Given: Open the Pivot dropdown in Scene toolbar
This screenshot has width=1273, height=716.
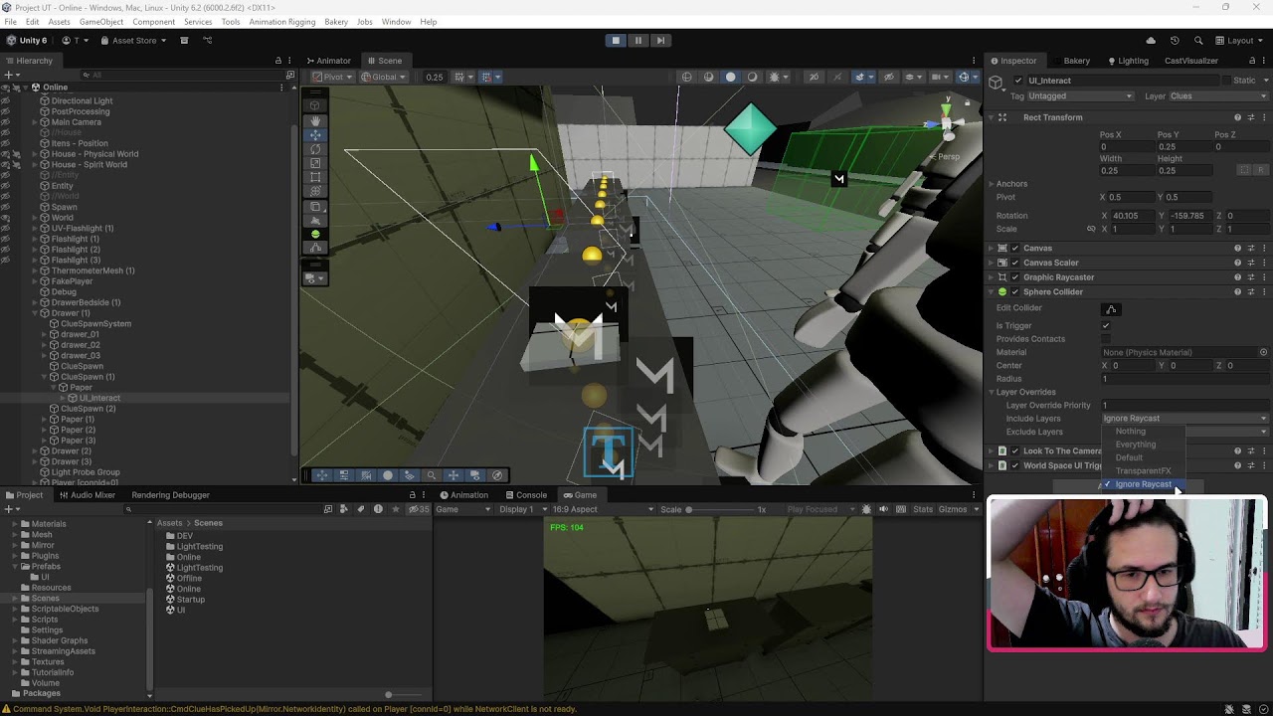Looking at the screenshot, I should click(332, 77).
